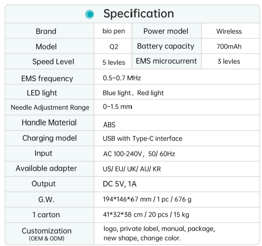Viewport: 262px width, 246px height.
Task: Select the 'Blue light, Red light' text
Action: click(133, 93)
